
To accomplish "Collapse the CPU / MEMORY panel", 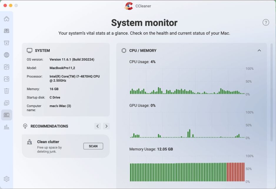I will (x=259, y=51).
